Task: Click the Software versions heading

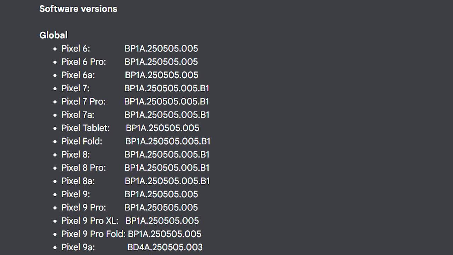Action: [x=78, y=9]
